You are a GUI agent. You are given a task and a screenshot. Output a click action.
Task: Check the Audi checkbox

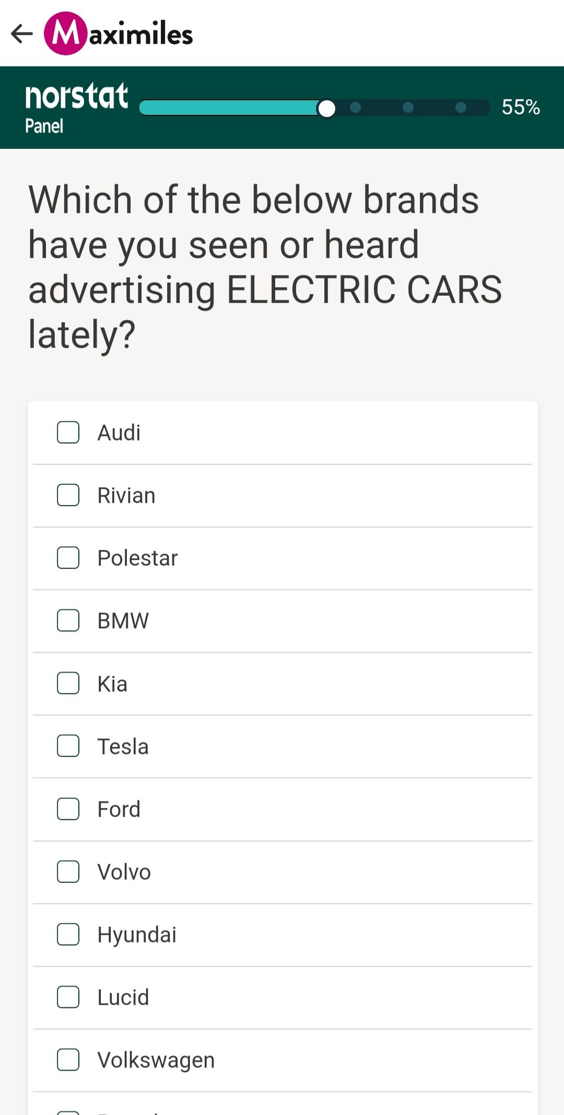click(68, 433)
